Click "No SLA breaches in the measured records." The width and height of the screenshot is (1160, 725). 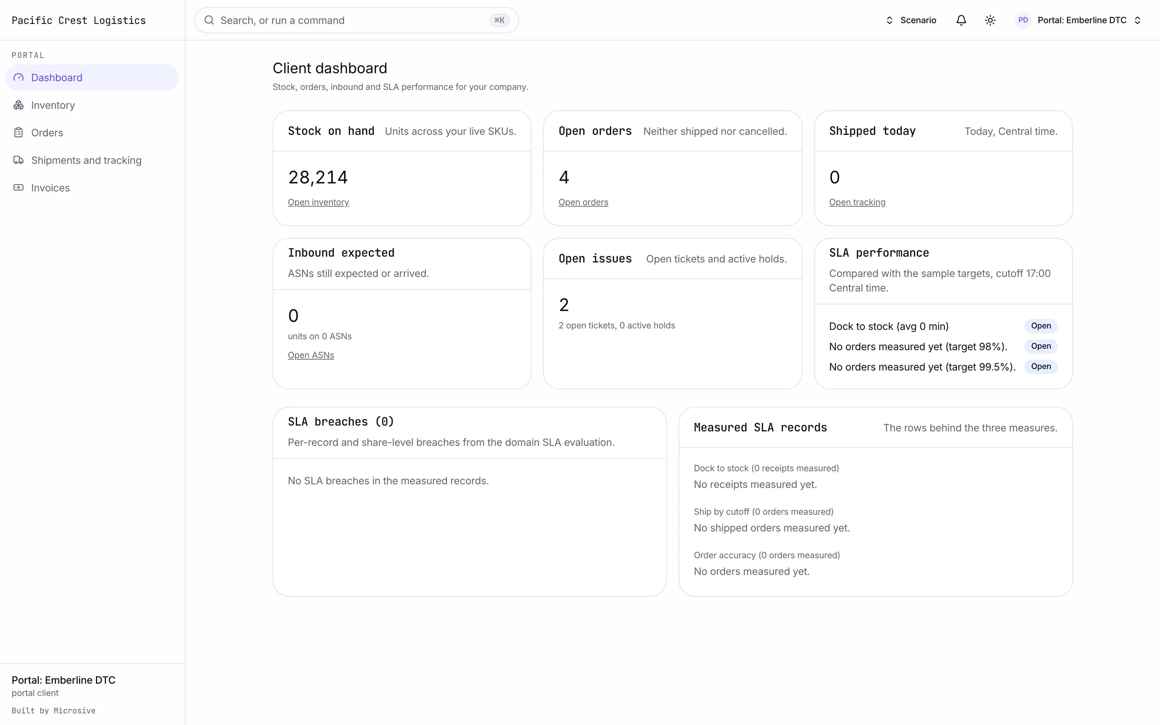(x=388, y=480)
